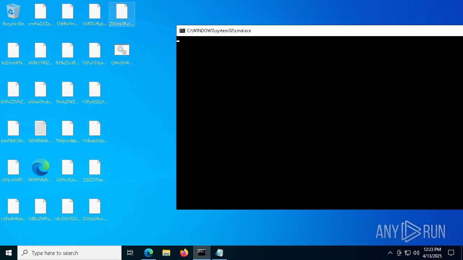Select the RmlyZWZ... desktop file
This screenshot has width=463, height=260.
68,93
